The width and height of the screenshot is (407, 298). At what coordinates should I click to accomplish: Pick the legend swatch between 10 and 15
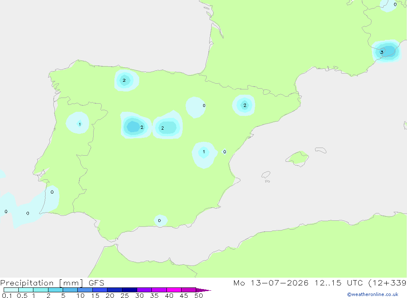coord(85,290)
